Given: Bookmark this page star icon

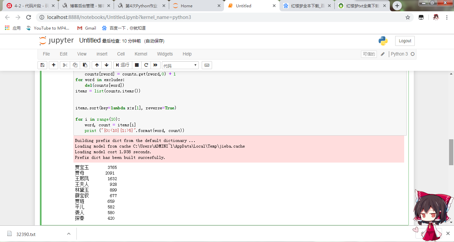Looking at the screenshot, I should coord(408,17).
